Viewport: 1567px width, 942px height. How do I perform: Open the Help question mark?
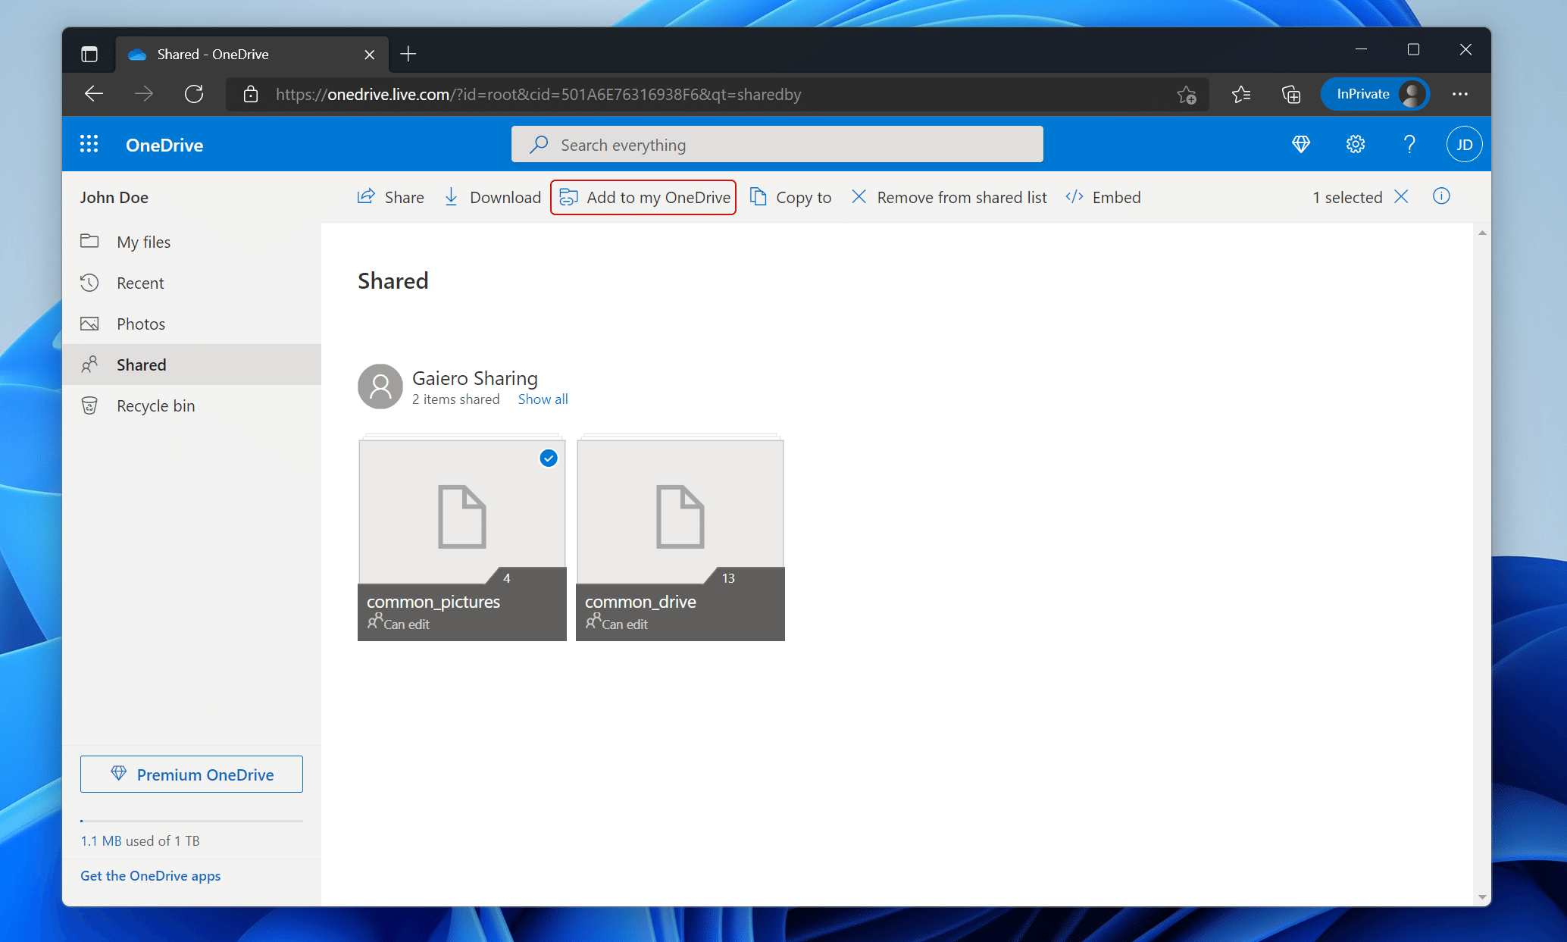click(x=1409, y=144)
